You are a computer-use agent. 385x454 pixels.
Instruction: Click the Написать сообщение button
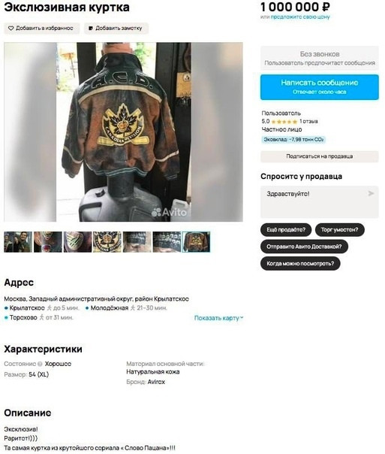pos(320,87)
